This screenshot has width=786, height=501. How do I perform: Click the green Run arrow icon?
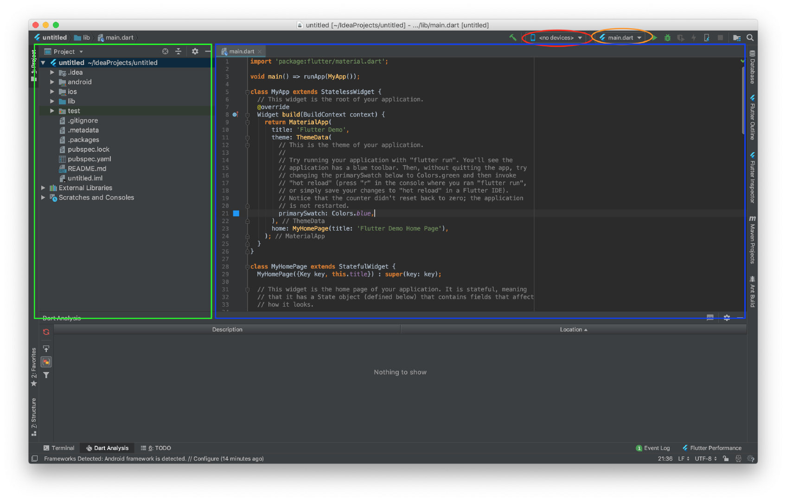[655, 38]
